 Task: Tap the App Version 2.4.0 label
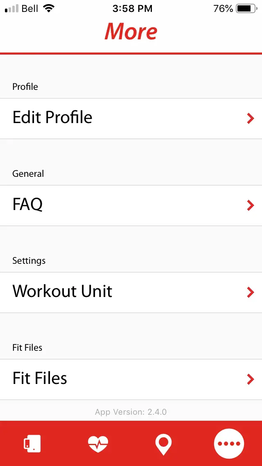[x=131, y=412]
